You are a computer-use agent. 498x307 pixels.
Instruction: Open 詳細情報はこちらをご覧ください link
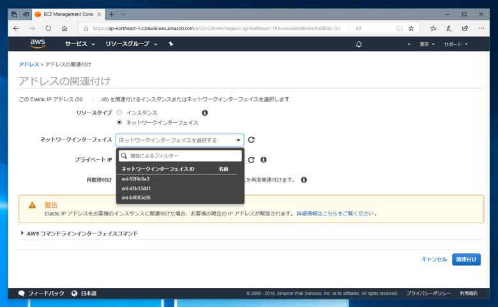(335, 214)
